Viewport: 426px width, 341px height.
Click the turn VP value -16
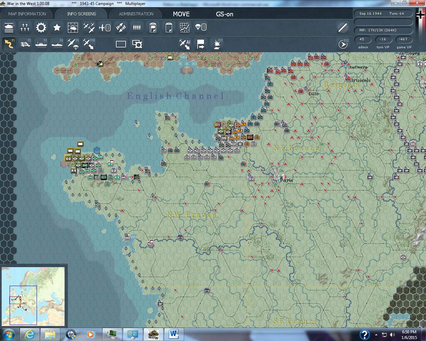(383, 39)
